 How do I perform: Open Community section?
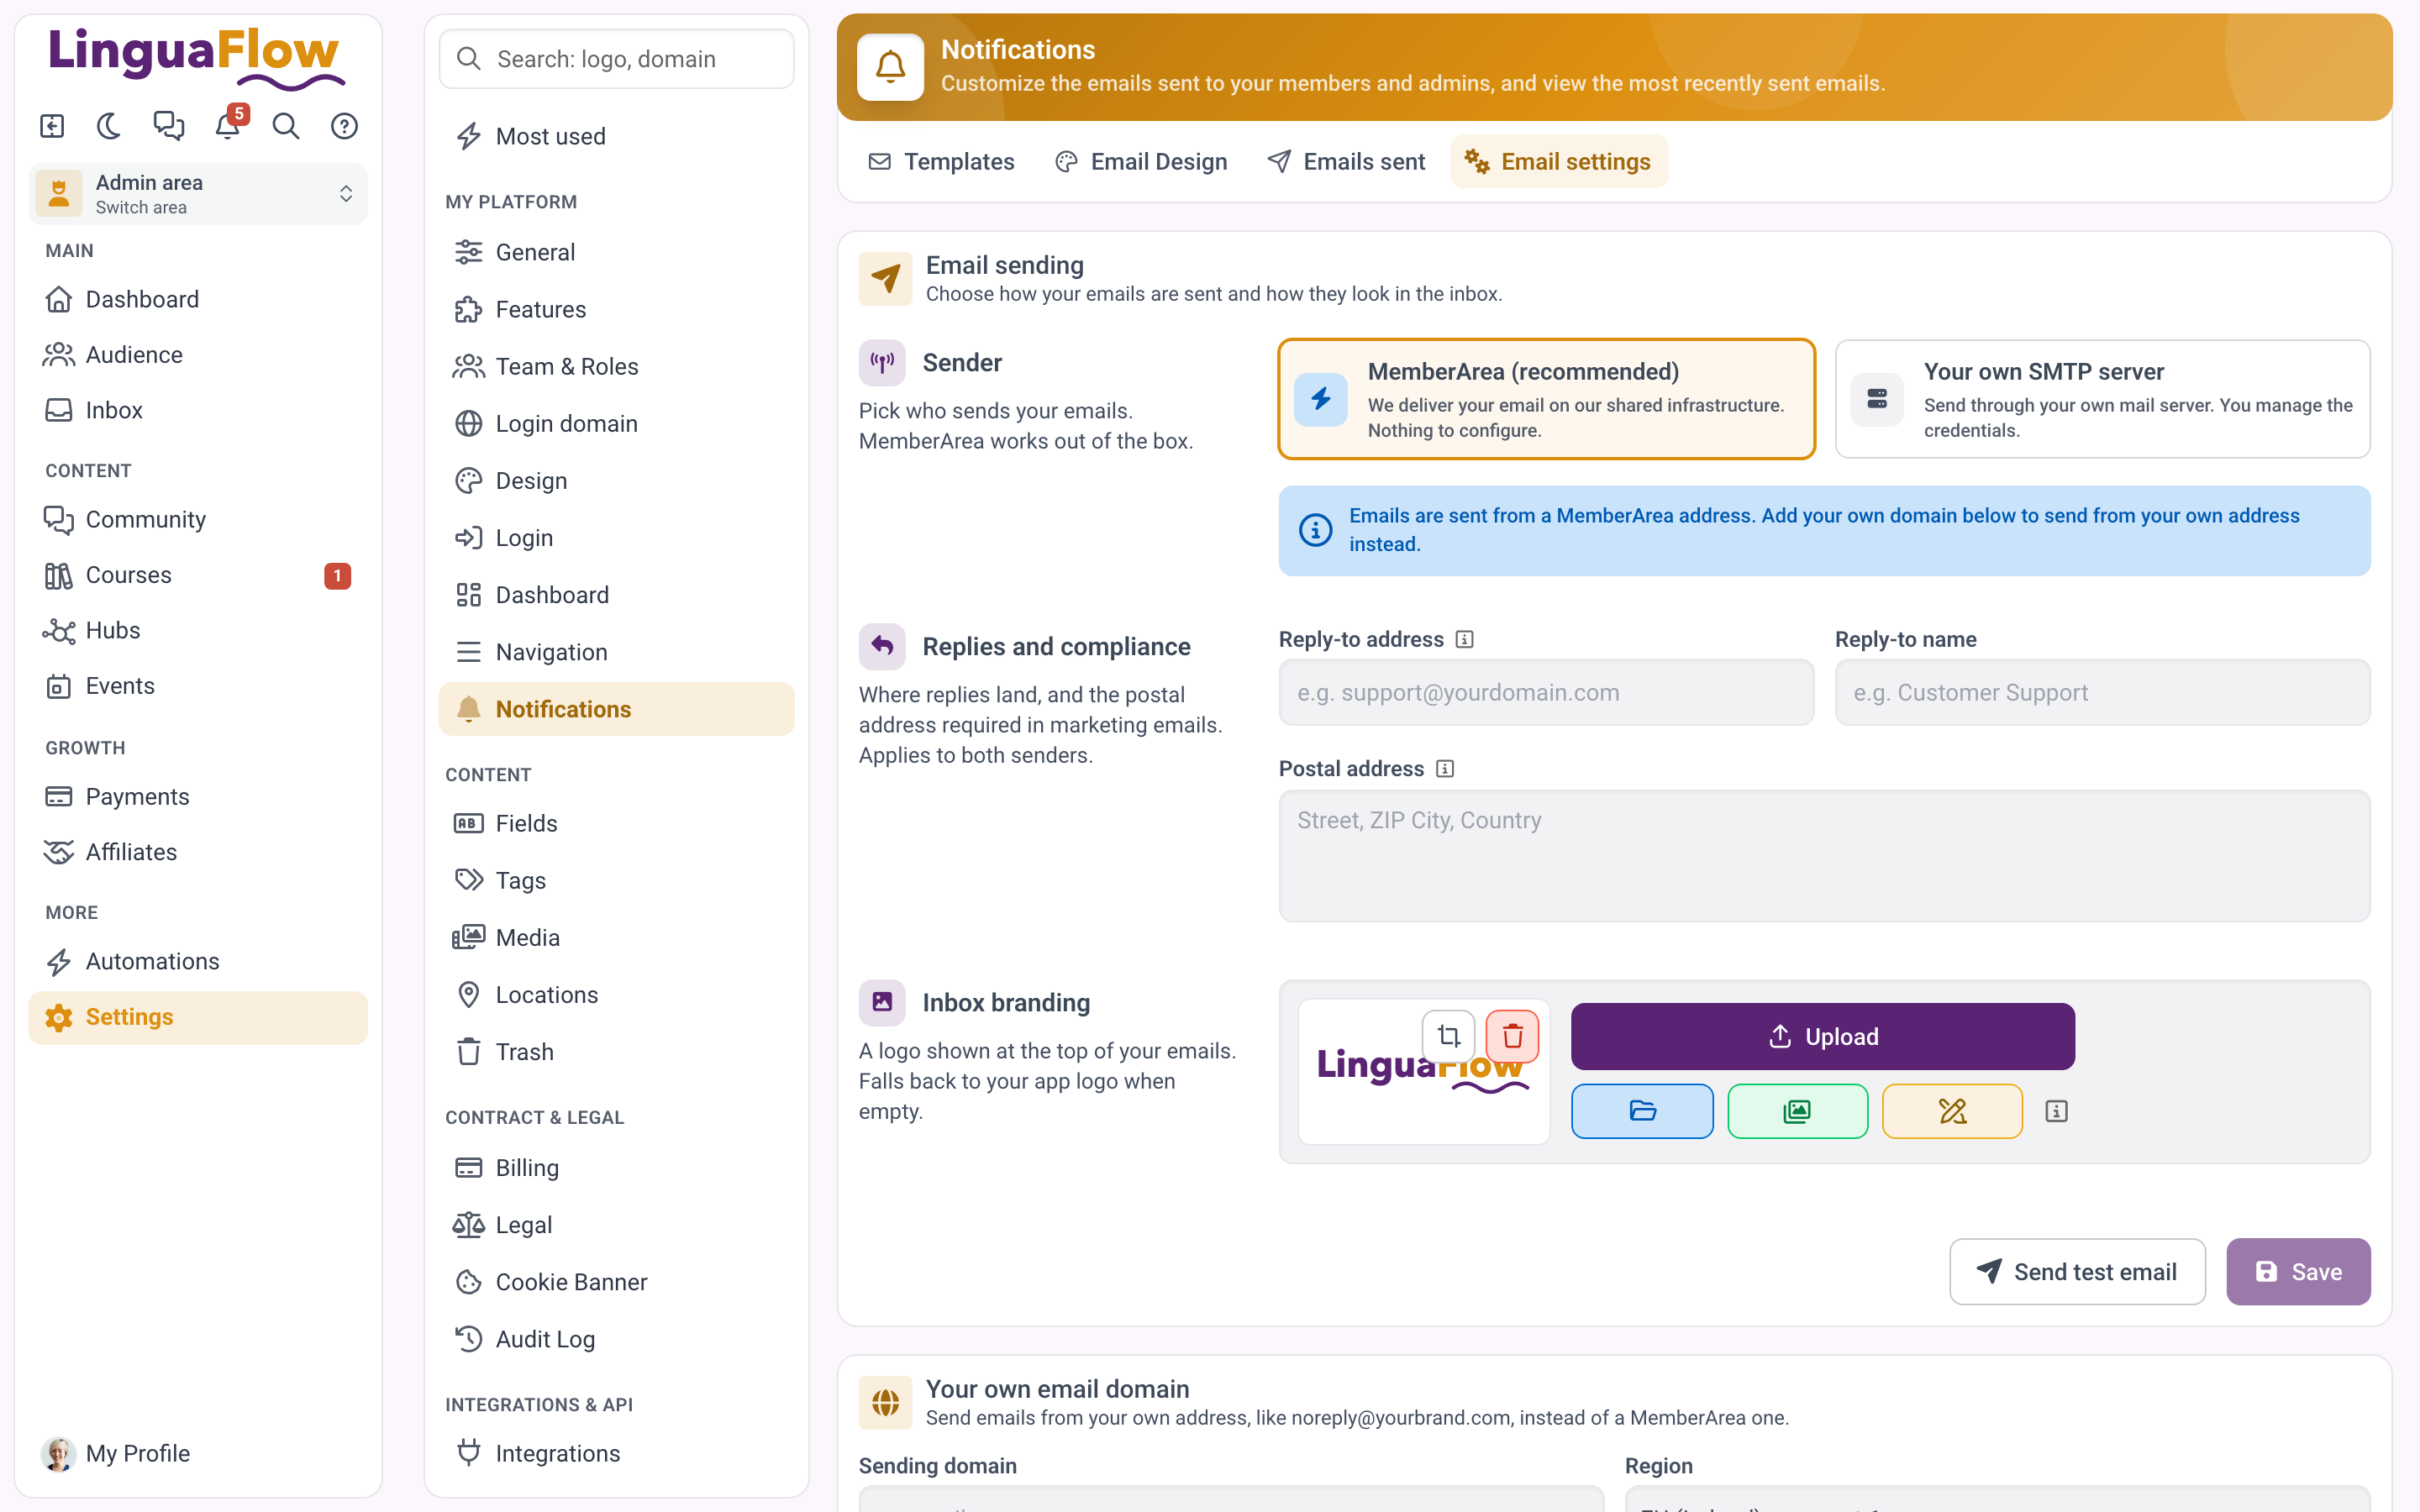198,519
